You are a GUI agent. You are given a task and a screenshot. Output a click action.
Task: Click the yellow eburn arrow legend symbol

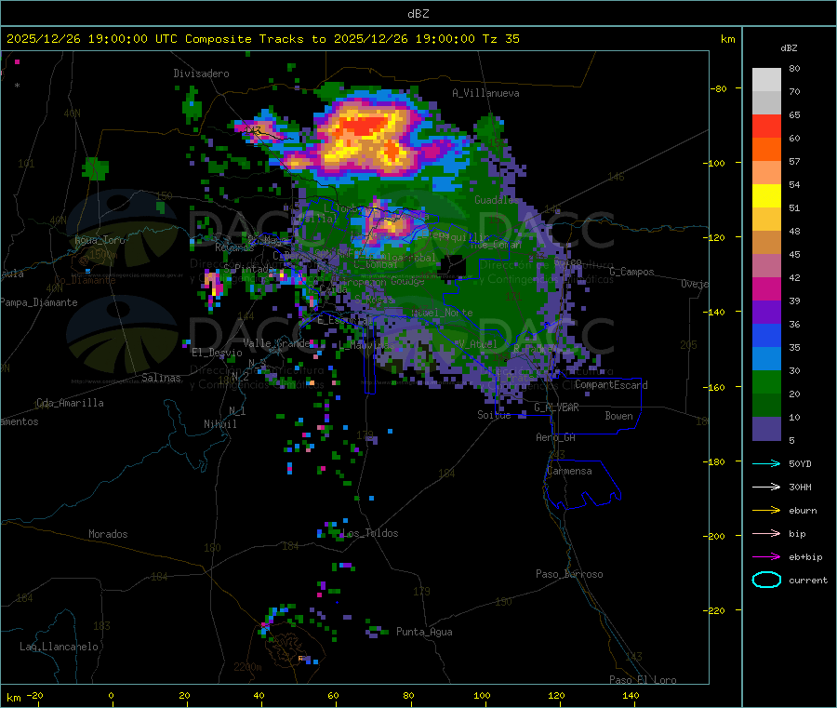[x=766, y=510]
